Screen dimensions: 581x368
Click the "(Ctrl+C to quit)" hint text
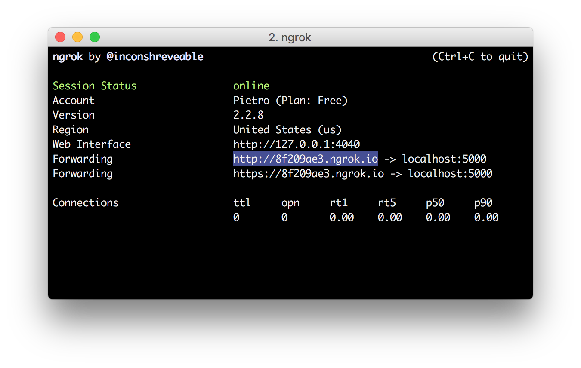480,57
